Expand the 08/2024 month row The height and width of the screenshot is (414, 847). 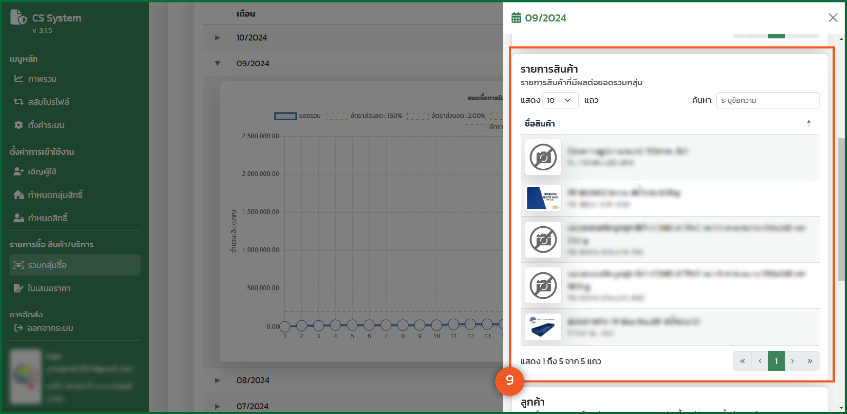point(217,381)
